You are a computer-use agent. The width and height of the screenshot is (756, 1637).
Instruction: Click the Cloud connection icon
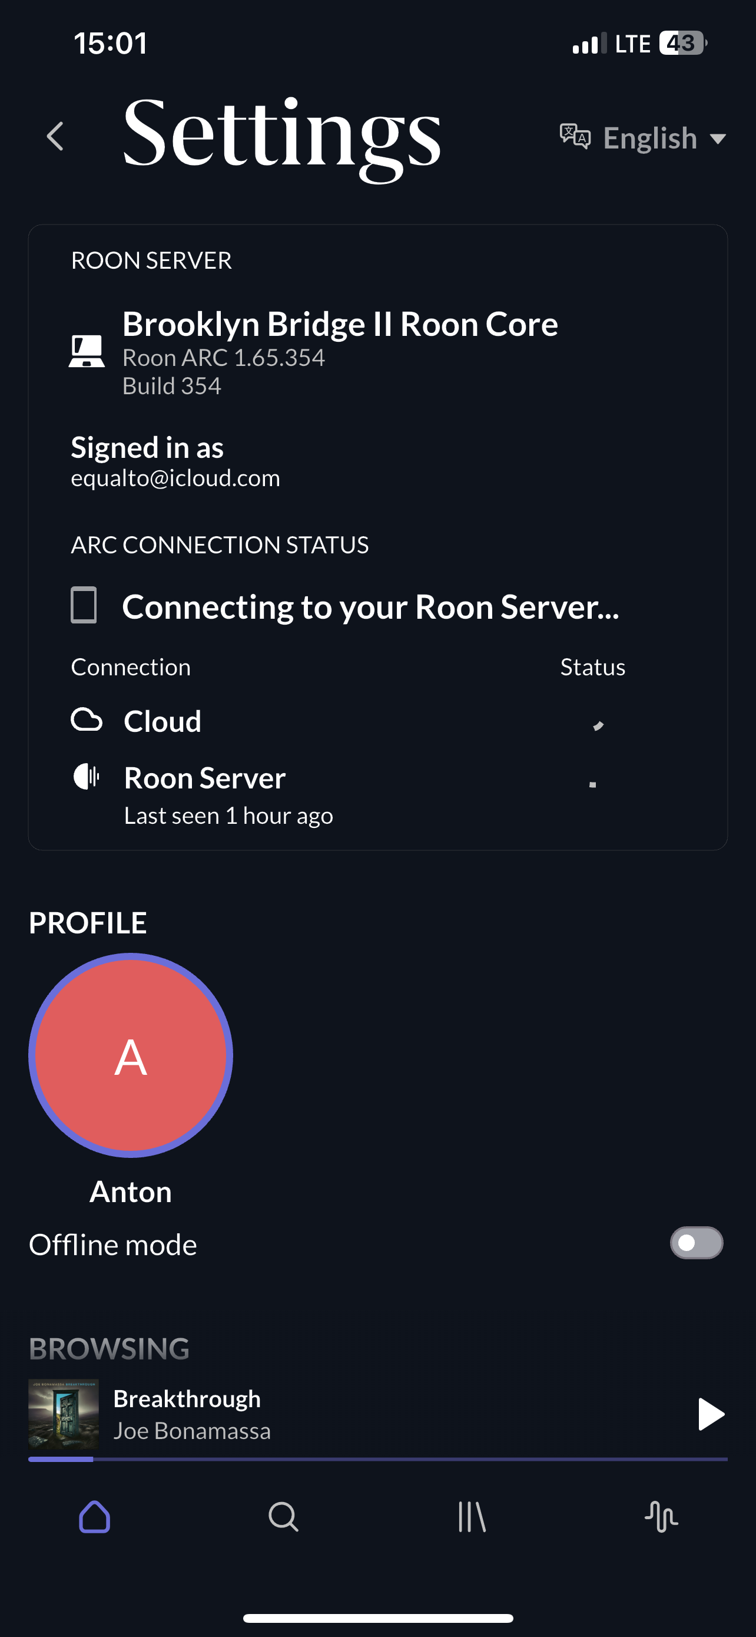(x=87, y=720)
